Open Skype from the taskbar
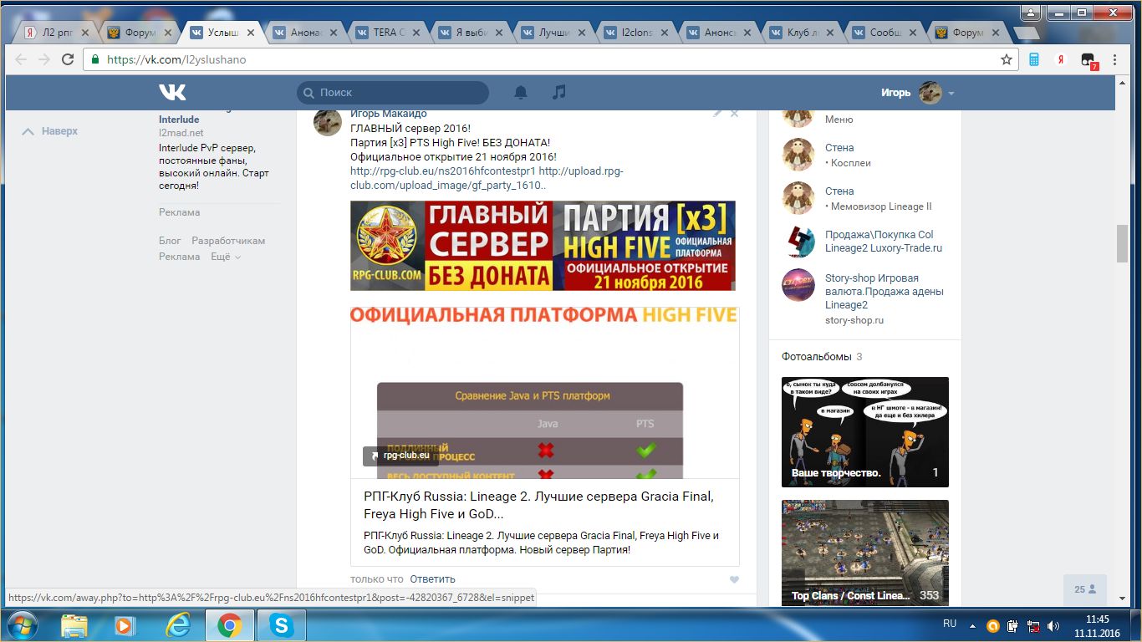 (281, 624)
